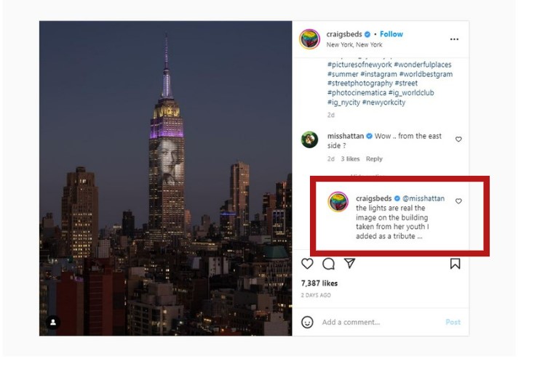
Task: Share post via paper plane icon
Action: click(x=349, y=264)
